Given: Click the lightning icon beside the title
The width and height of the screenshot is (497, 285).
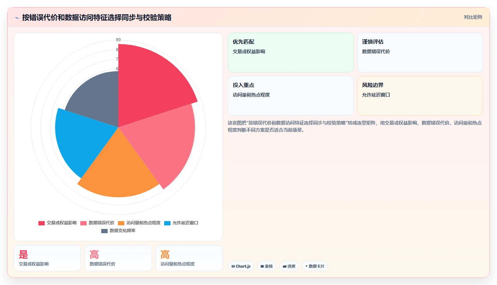Looking at the screenshot, I should [x=17, y=17].
